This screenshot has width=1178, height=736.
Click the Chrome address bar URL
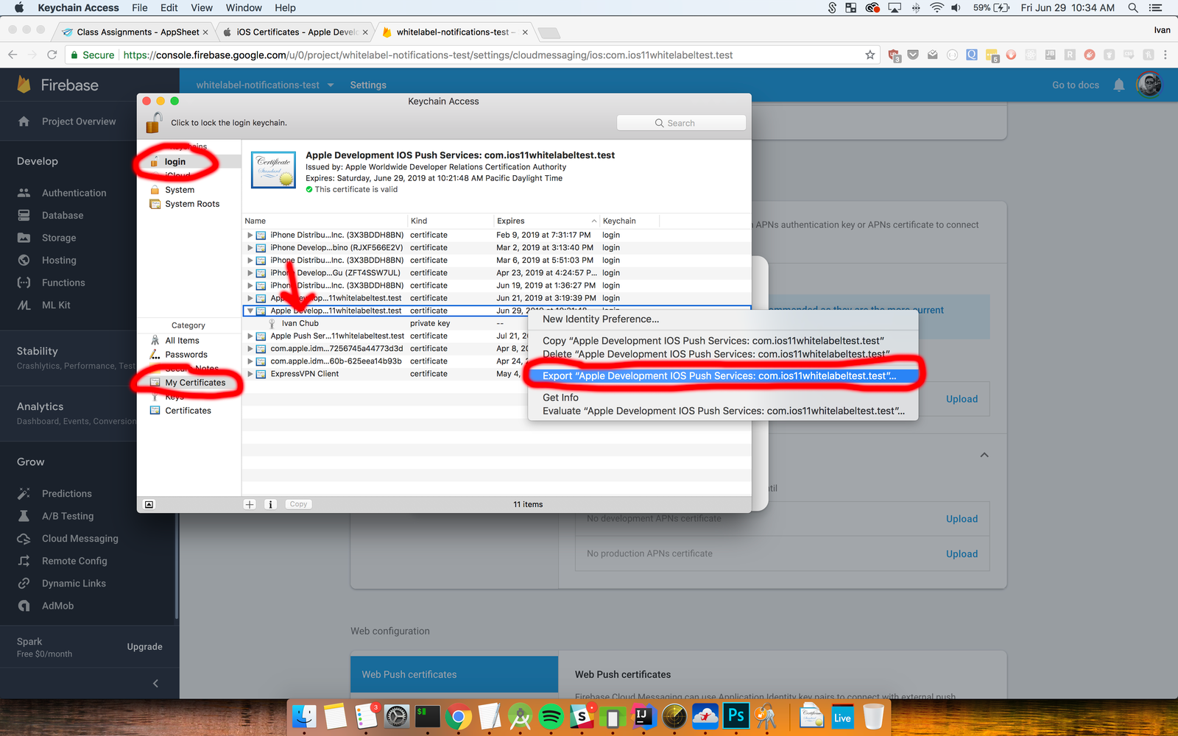[428, 54]
